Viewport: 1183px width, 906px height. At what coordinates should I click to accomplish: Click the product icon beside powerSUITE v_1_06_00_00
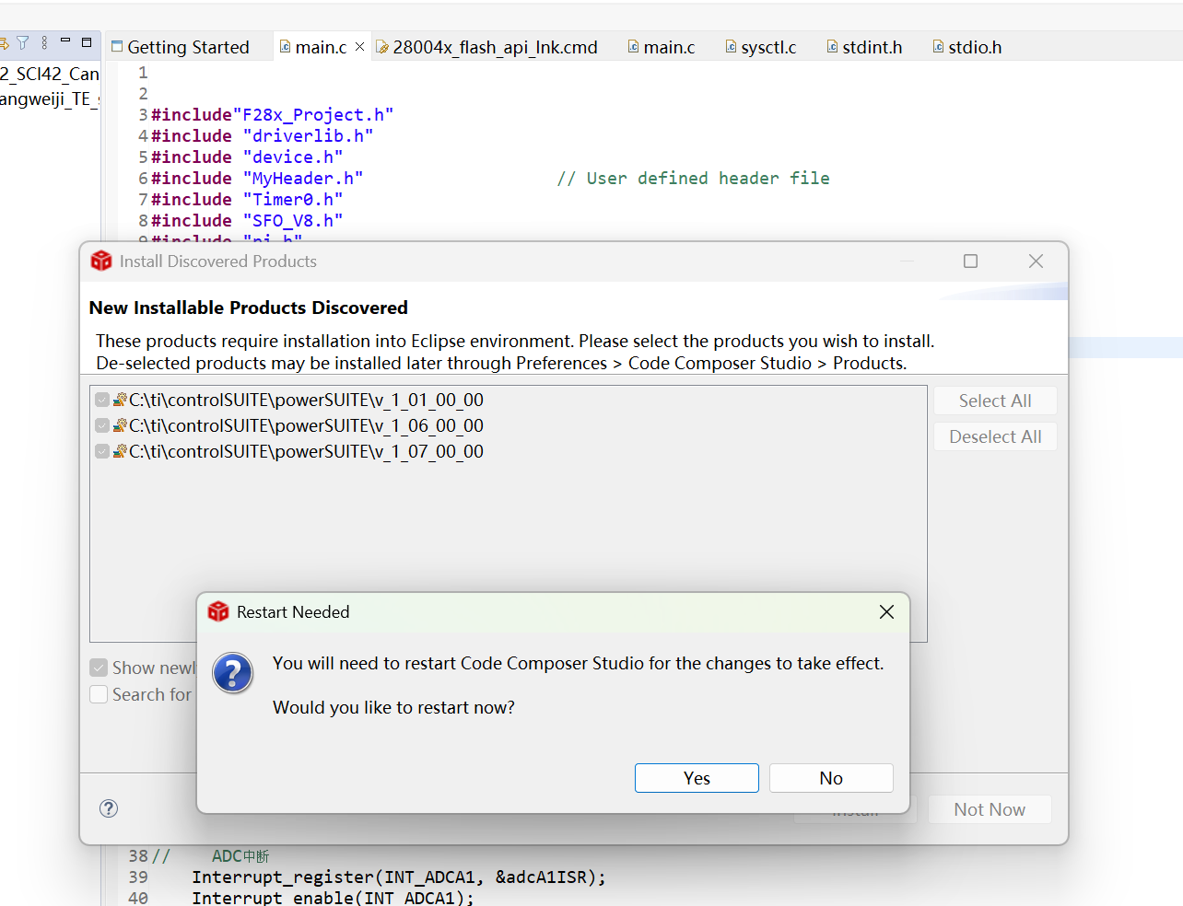[120, 425]
